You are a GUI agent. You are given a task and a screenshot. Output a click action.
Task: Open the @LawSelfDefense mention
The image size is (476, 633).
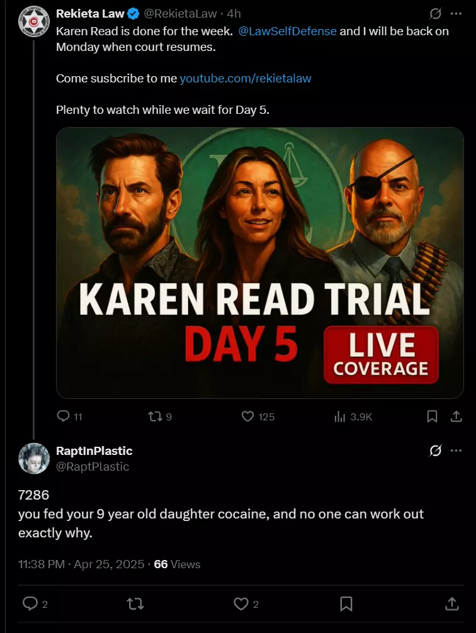287,31
